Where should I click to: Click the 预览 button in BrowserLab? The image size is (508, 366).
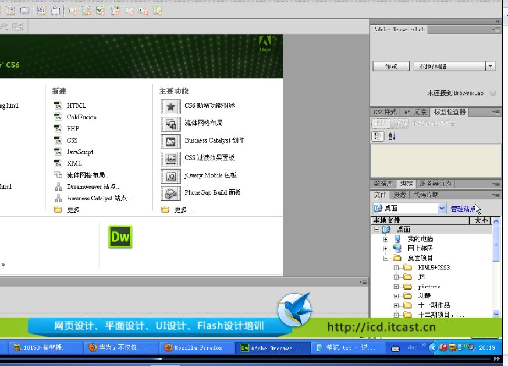(391, 66)
